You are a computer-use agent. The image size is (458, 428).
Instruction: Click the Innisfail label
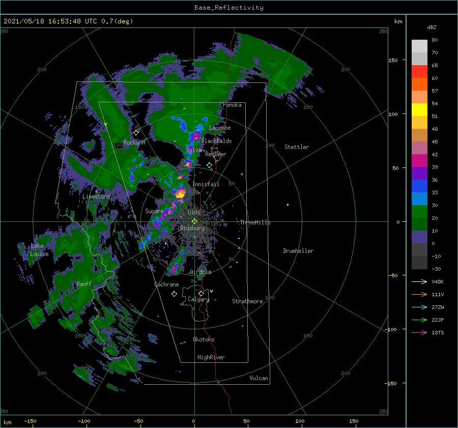coord(206,184)
